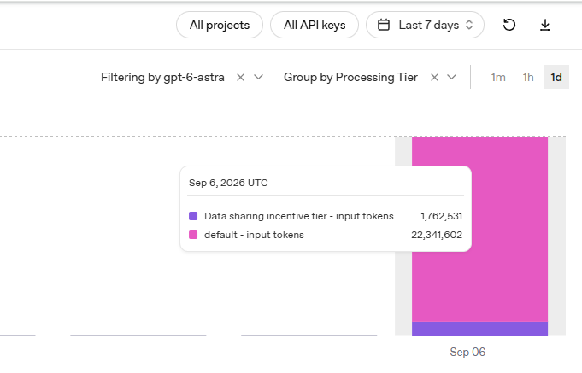This screenshot has width=582, height=373.
Task: Click the default - input tokens text
Action: coord(254,235)
